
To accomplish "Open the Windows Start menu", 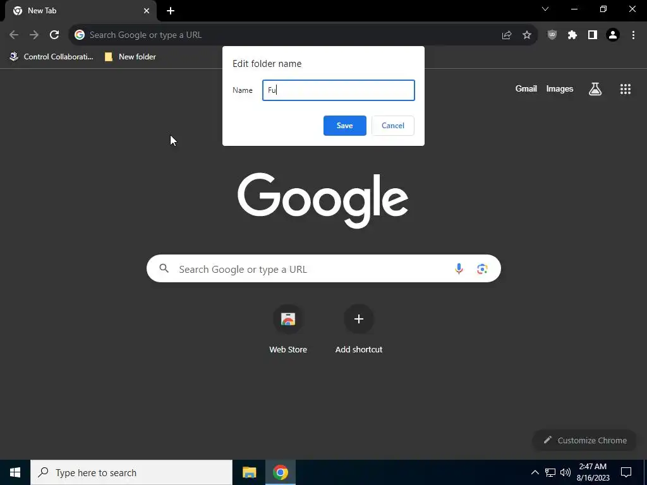I will (15, 472).
